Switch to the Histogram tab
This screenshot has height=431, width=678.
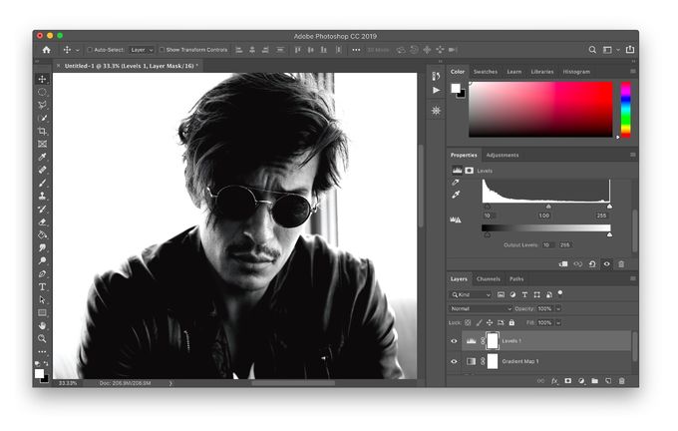pyautogui.click(x=576, y=72)
